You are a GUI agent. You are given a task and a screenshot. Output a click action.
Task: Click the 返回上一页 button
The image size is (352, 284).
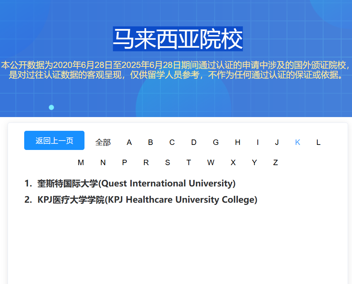54,141
